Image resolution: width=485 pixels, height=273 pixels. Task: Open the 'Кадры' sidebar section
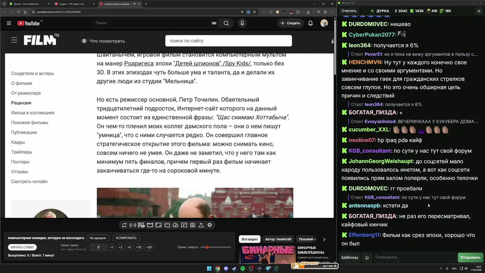[18, 142]
